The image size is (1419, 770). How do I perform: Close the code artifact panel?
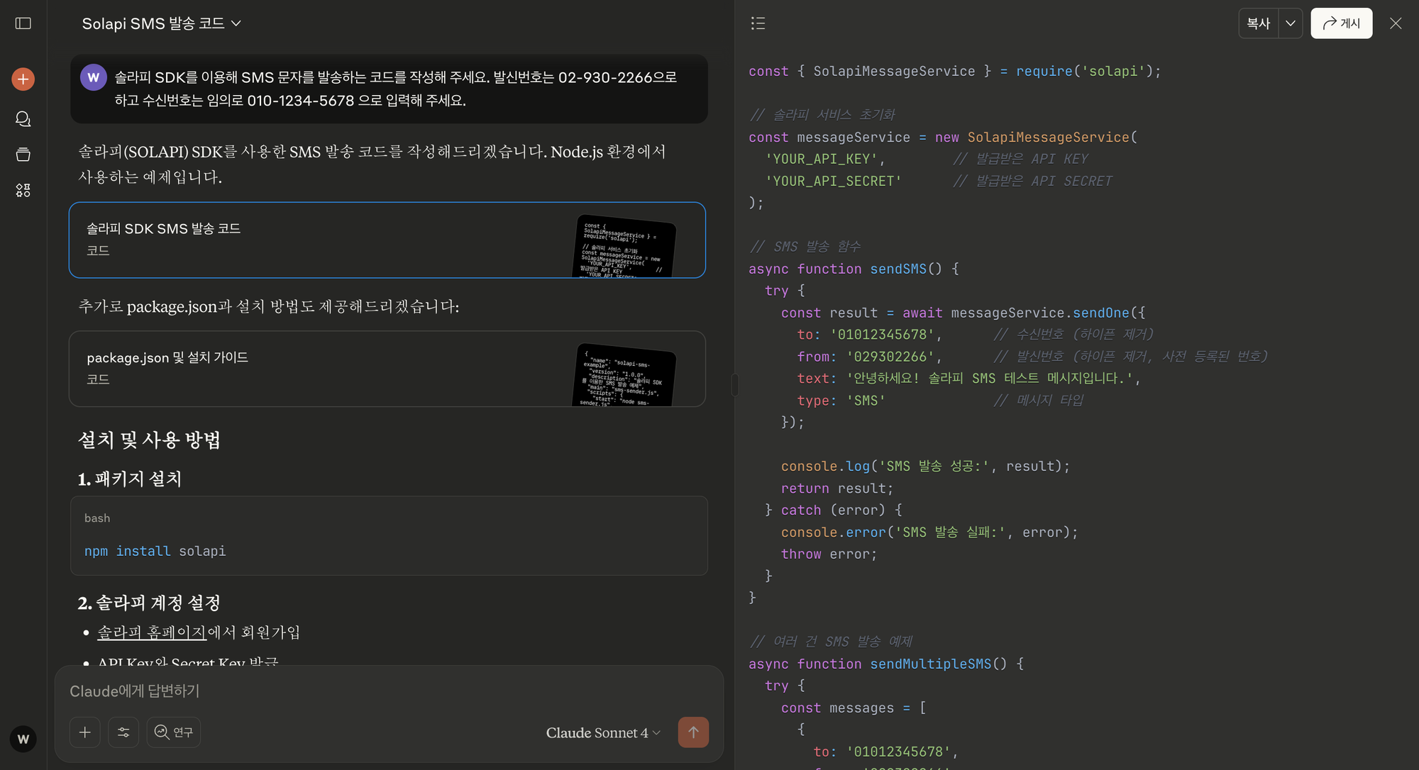[x=1396, y=23]
